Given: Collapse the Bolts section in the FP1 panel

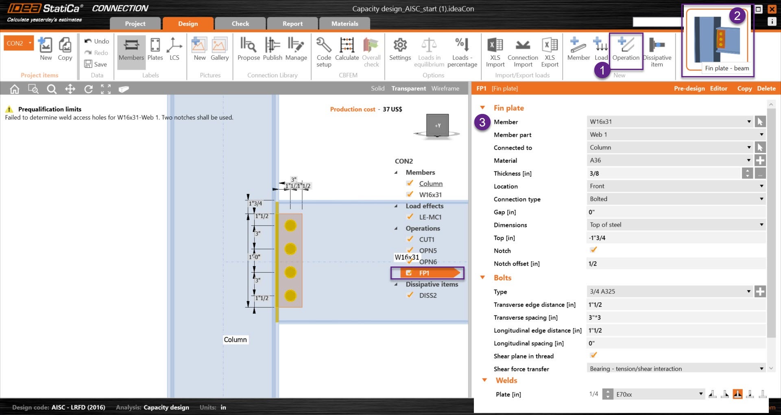Looking at the screenshot, I should (483, 277).
